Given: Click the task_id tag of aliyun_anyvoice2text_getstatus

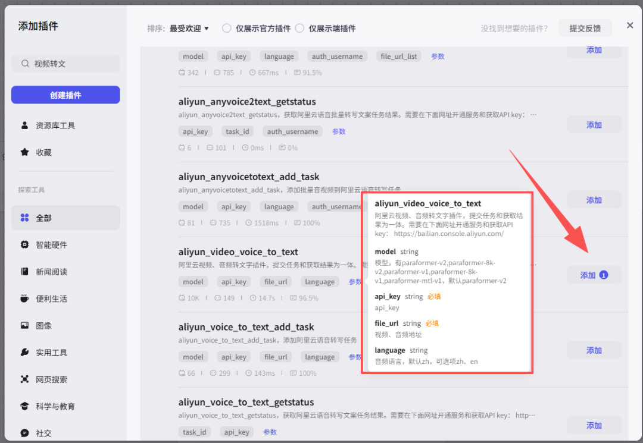Looking at the screenshot, I should coord(238,131).
